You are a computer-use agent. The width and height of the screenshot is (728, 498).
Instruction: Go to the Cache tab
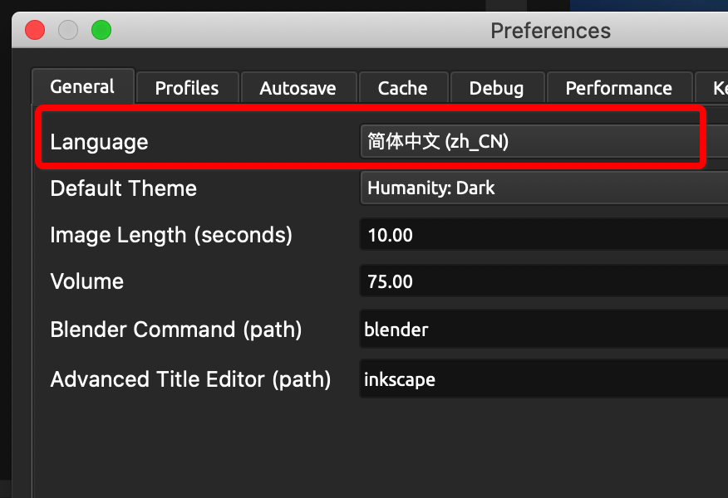pyautogui.click(x=402, y=88)
